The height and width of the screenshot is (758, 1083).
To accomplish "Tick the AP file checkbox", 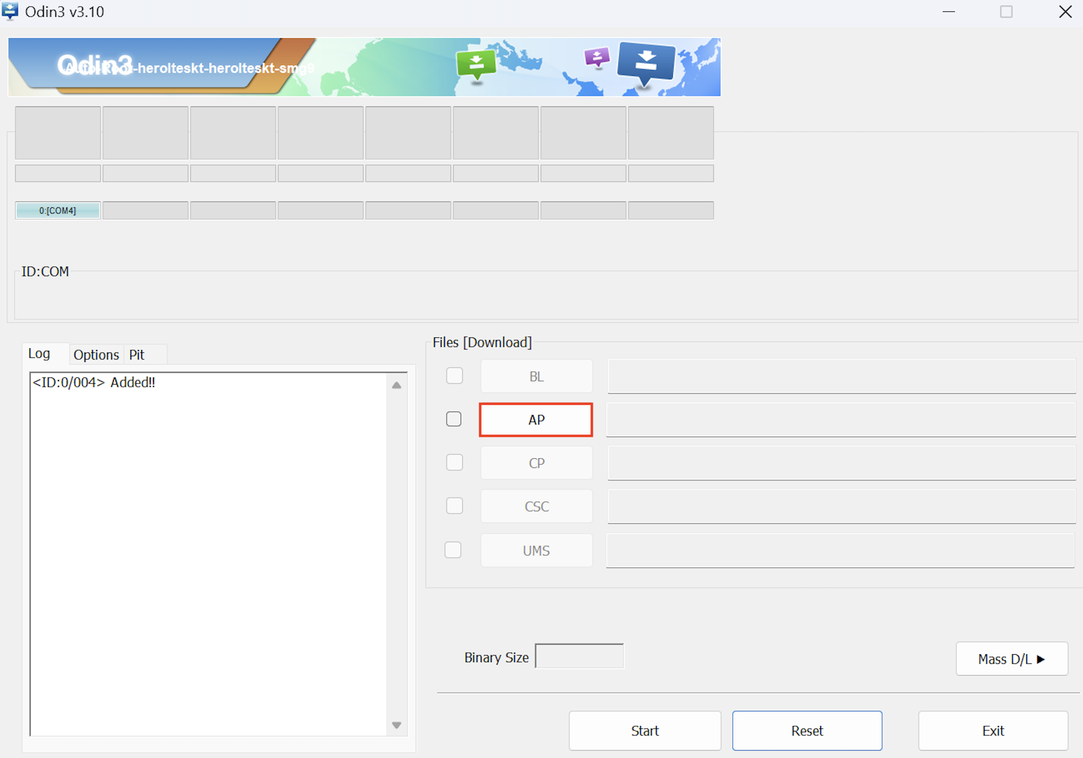I will coord(453,419).
